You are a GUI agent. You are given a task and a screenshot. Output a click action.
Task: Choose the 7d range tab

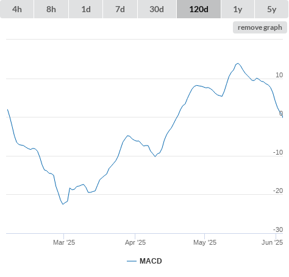tap(120, 9)
